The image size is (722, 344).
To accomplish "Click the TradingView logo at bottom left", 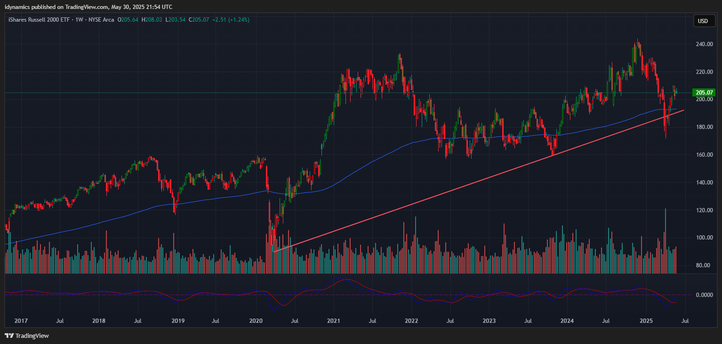I will [x=26, y=336].
